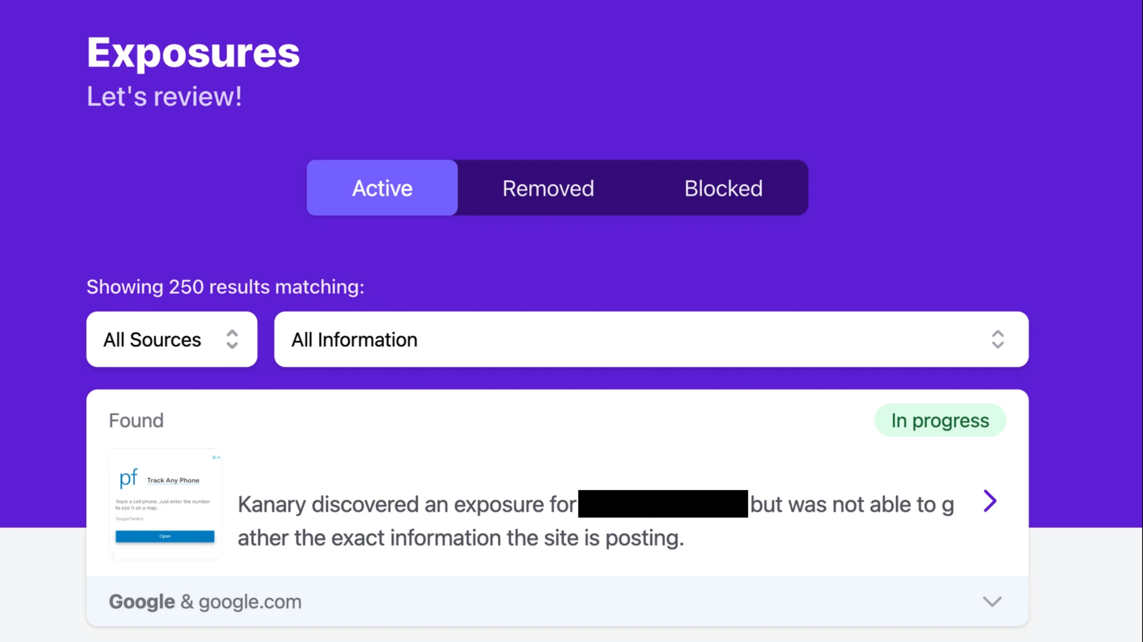Screen dimensions: 1143x642
Task: Click the blue Open button in the thumbnail
Action: point(165,536)
